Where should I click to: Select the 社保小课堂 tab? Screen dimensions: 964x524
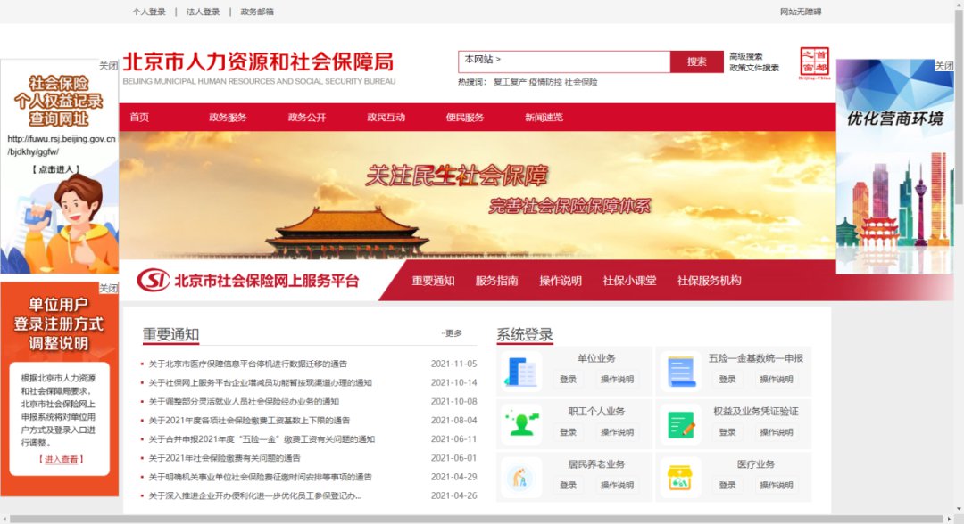[629, 281]
